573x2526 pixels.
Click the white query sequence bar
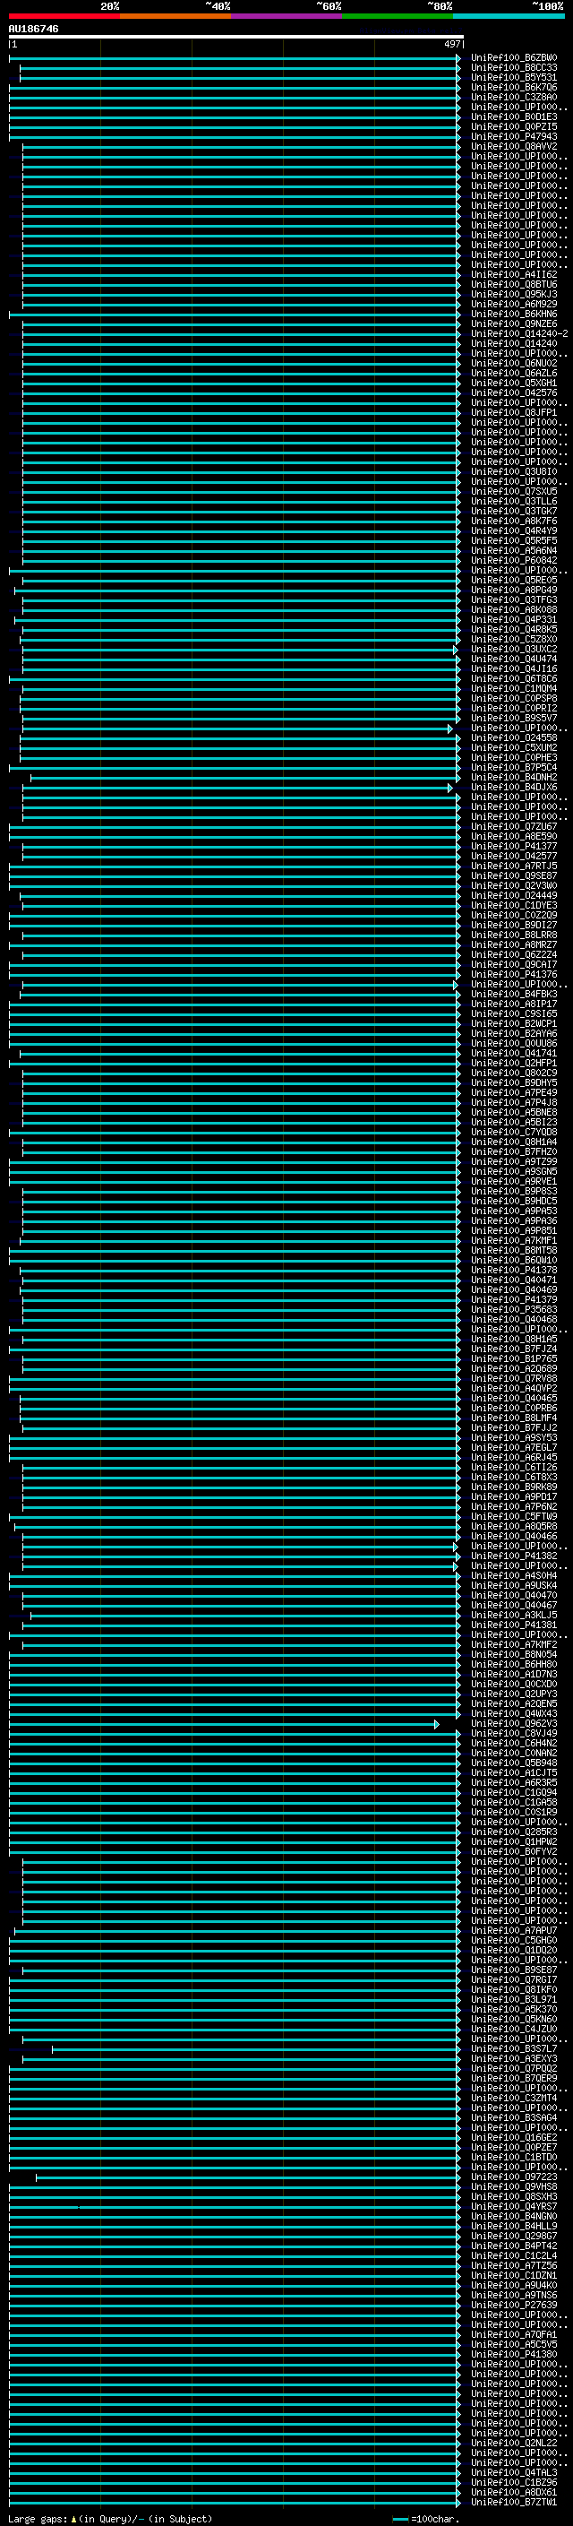236,38
